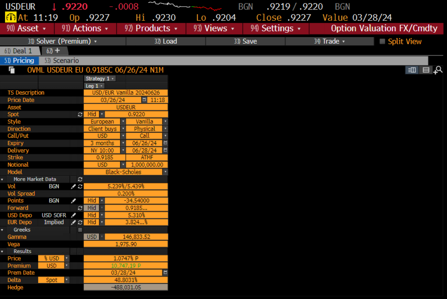Switch to the column layout view icon

(412, 70)
